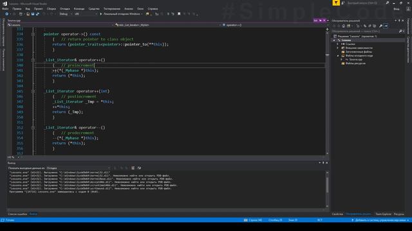Viewport: 412px width, 231px height.
Task: Collapse the source files folder
Action: coord(338,56)
